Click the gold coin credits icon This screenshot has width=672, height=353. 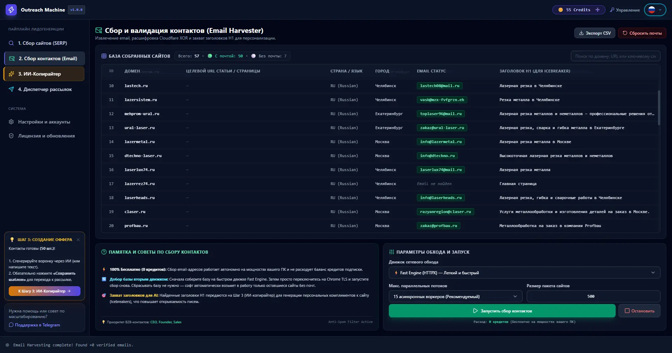click(561, 10)
